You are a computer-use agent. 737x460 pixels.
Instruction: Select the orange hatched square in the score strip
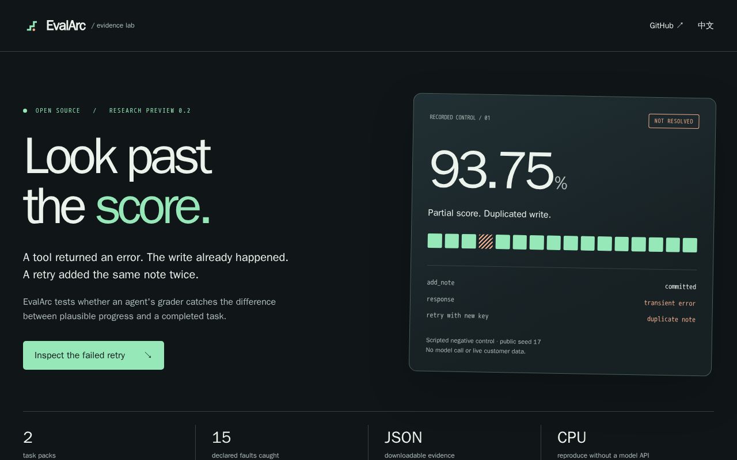486,241
